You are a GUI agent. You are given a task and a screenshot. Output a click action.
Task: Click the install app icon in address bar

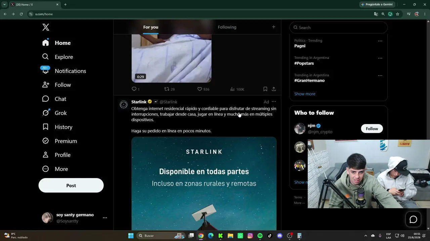click(390, 14)
